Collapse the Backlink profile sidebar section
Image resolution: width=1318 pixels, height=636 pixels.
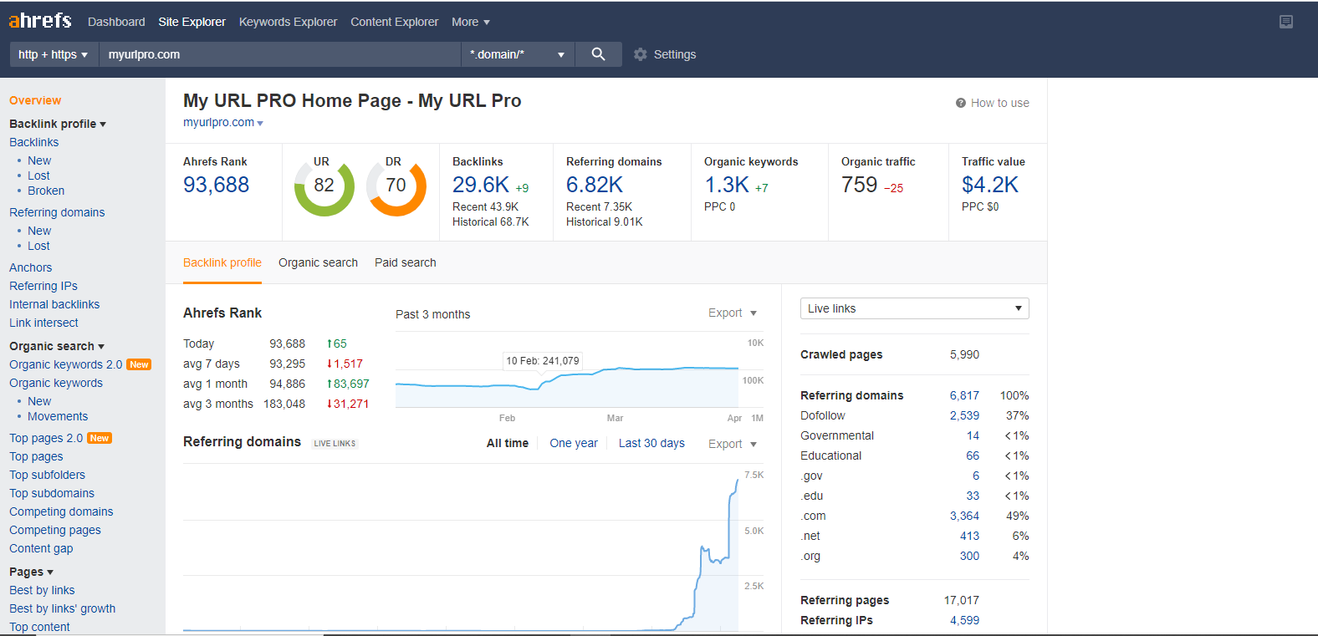coord(58,124)
